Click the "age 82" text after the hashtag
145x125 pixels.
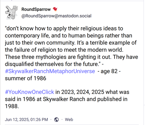(109, 71)
